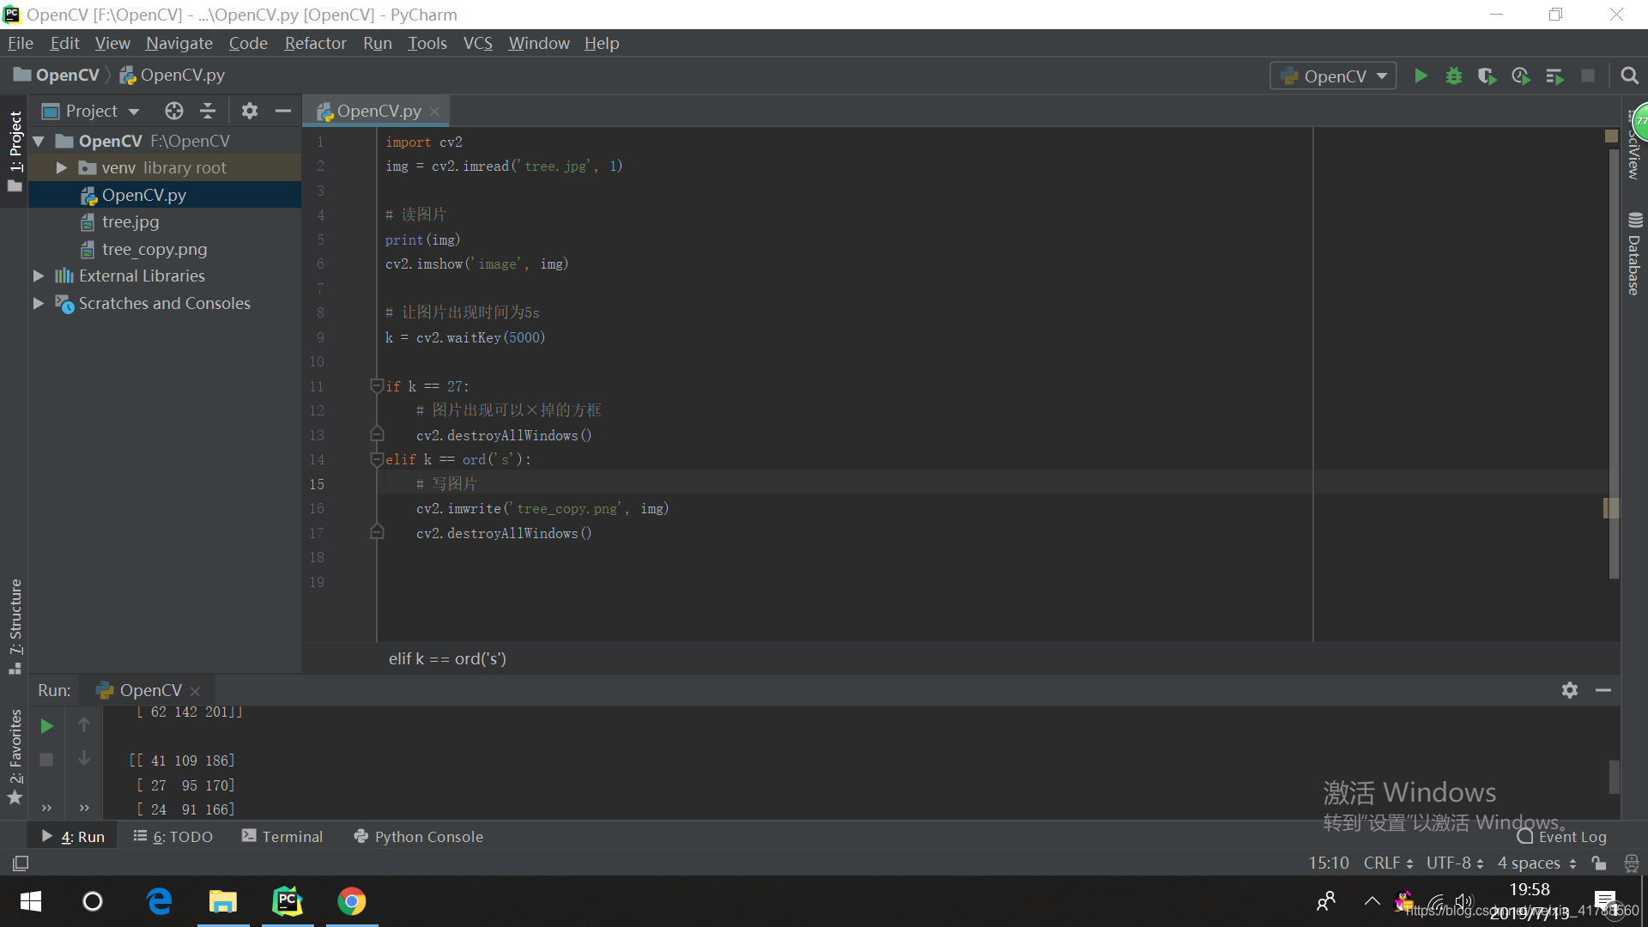
Task: Run the OpenCV configuration from toolbar
Action: click(x=1421, y=76)
